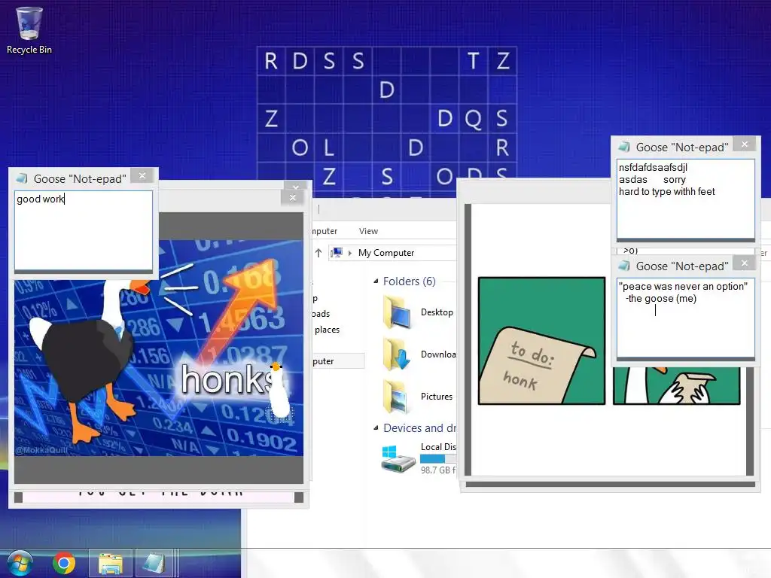
Task: Click the 'peace was never an option' text area
Action: coord(685,318)
